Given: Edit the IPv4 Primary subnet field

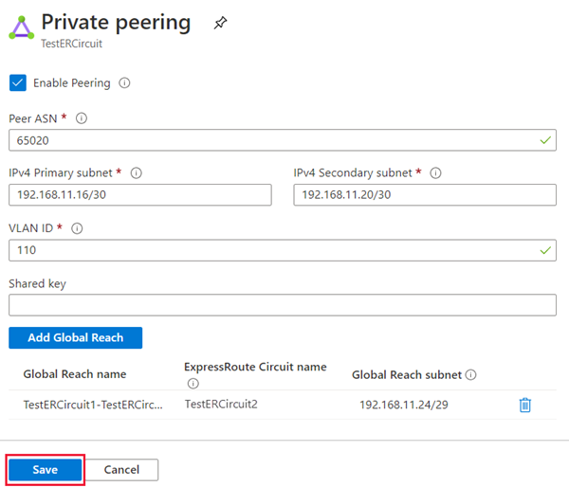Looking at the screenshot, I should pyautogui.click(x=140, y=195).
